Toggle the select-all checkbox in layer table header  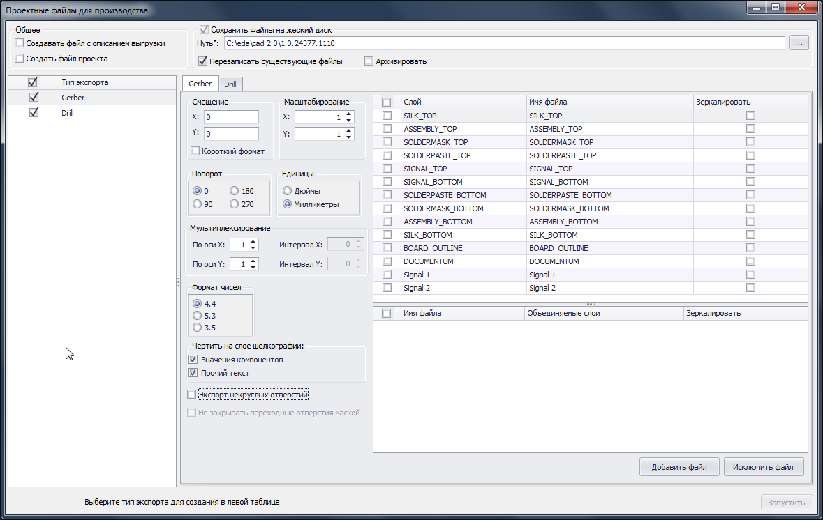click(x=386, y=102)
